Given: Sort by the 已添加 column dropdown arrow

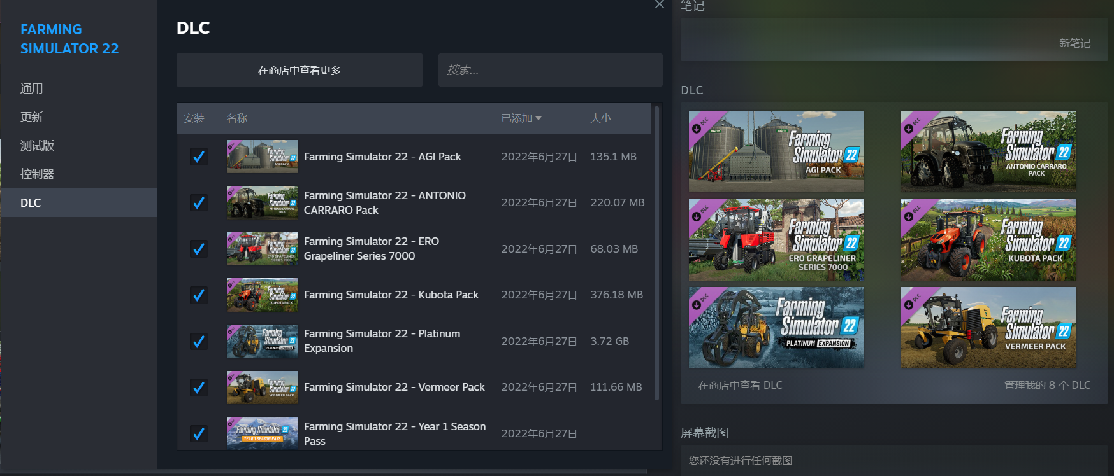Looking at the screenshot, I should [x=539, y=118].
